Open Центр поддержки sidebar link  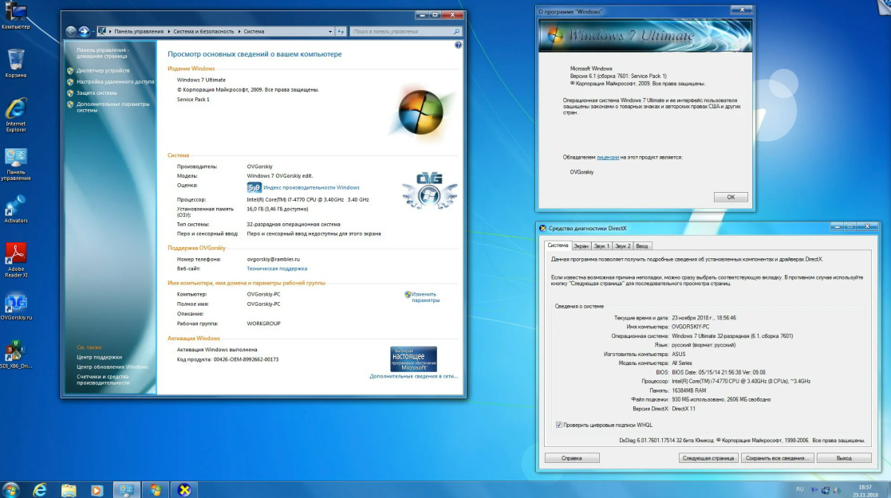[100, 358]
